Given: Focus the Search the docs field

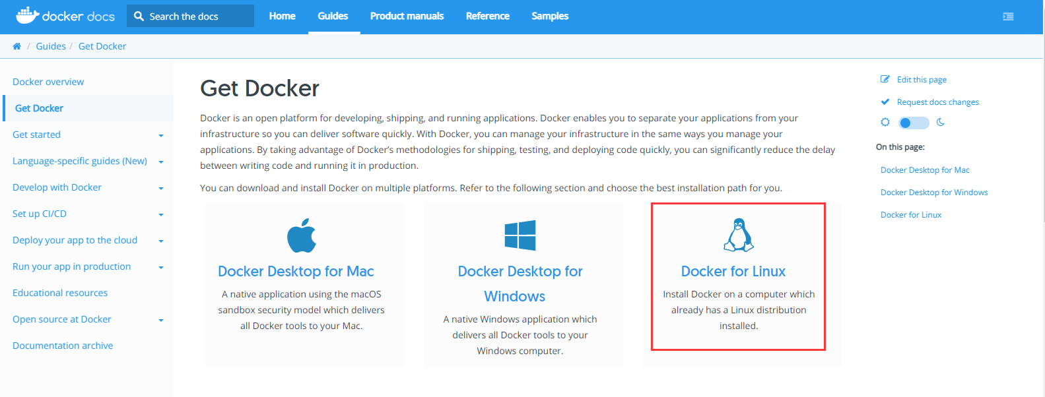Looking at the screenshot, I should point(190,16).
